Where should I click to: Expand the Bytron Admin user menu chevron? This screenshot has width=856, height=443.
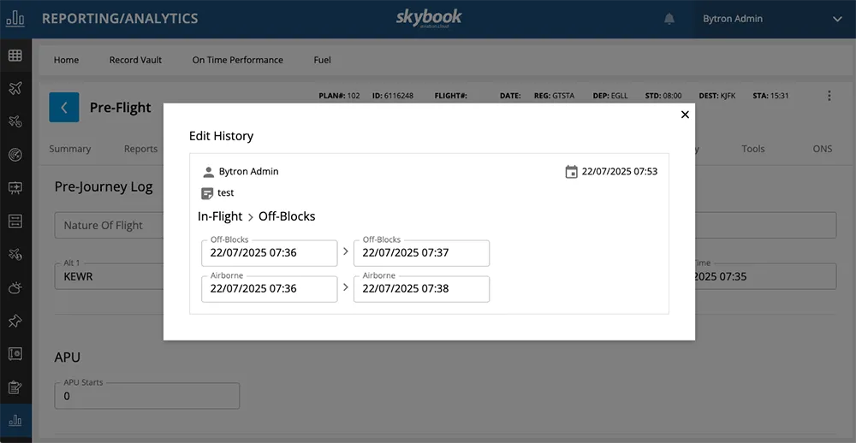click(x=837, y=19)
